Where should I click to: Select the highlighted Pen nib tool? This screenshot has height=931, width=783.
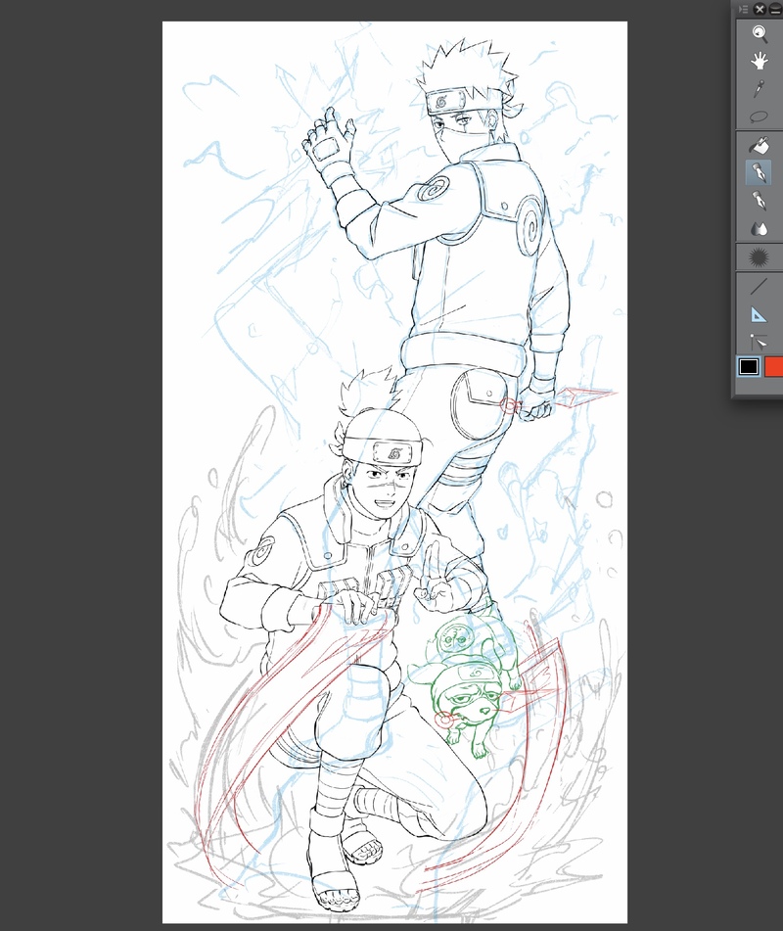point(760,172)
